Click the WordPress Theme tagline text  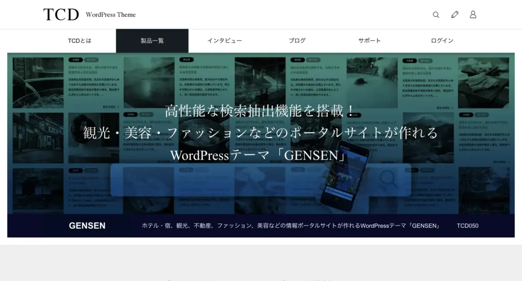(x=111, y=15)
